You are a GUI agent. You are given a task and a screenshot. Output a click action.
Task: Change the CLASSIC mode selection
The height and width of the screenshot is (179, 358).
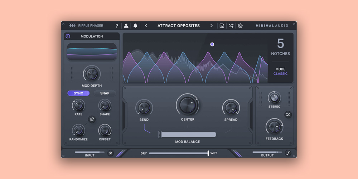click(x=280, y=74)
